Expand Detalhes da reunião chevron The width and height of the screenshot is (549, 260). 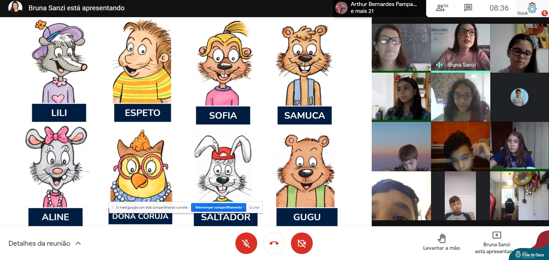(78, 243)
